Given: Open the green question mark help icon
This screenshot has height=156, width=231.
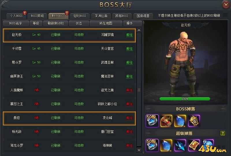Looking at the screenshot, I should tap(223, 133).
